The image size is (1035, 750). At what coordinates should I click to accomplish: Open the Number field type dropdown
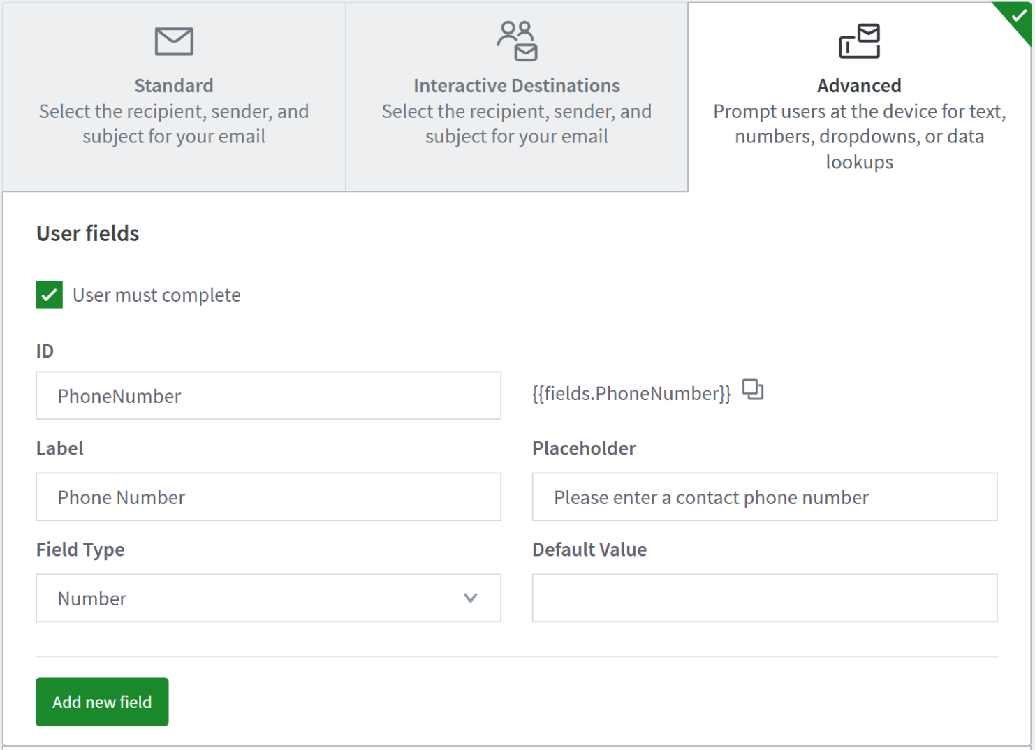pyautogui.click(x=268, y=598)
